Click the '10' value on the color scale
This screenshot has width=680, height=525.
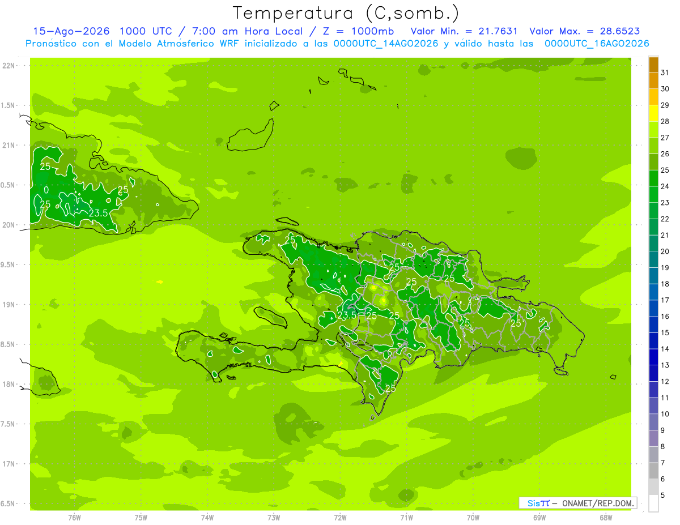[665, 414]
